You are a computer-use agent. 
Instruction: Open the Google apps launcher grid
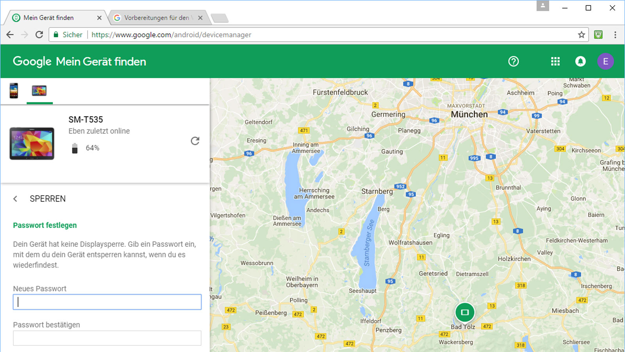point(555,61)
